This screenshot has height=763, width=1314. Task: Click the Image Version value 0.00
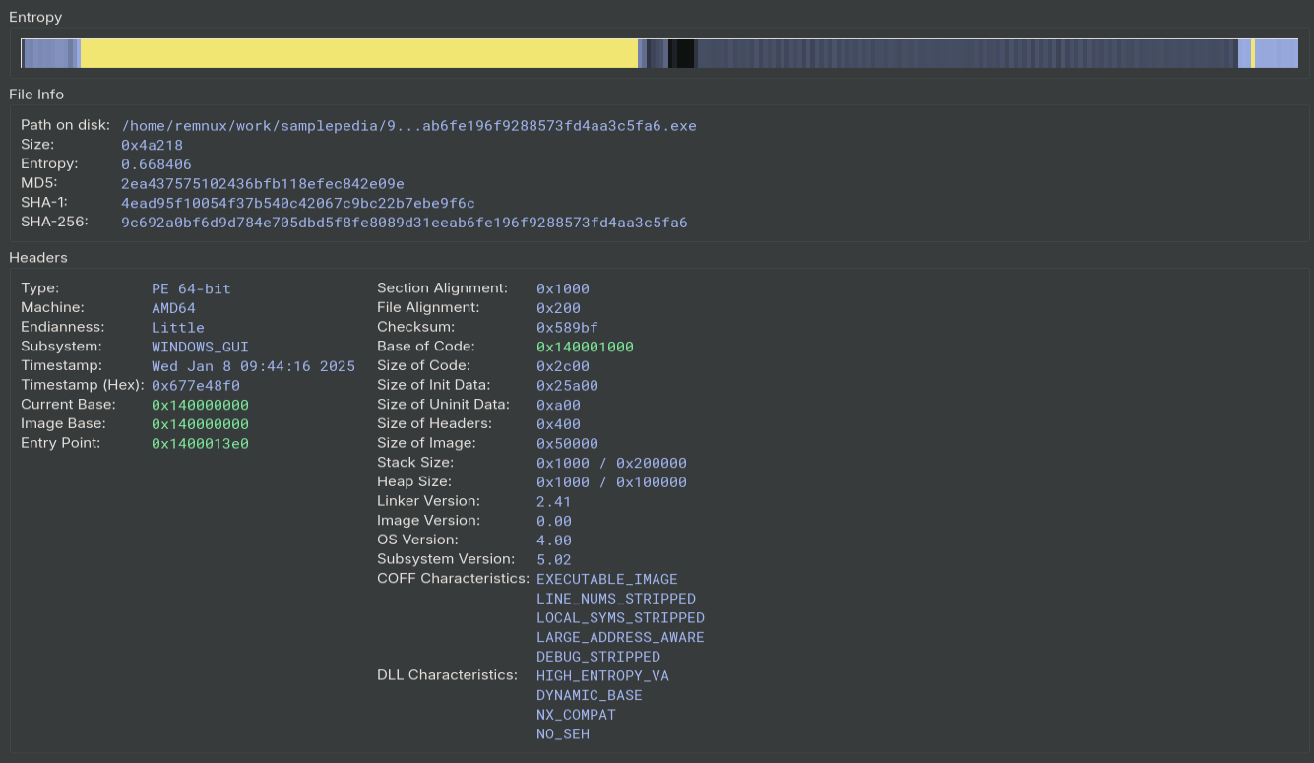[554, 521]
